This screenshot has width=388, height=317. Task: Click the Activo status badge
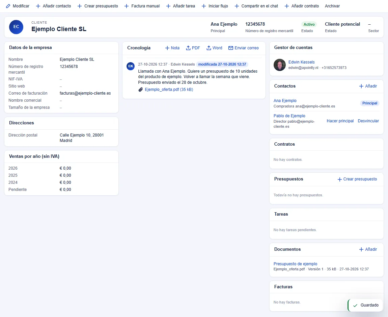point(309,24)
